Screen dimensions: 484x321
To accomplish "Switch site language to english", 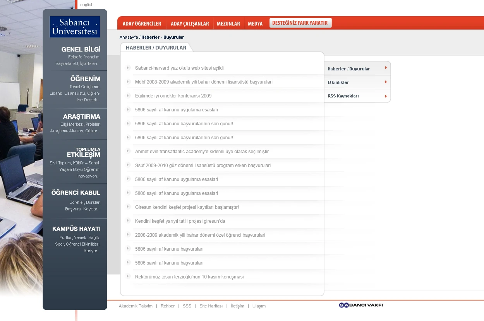I will [87, 5].
